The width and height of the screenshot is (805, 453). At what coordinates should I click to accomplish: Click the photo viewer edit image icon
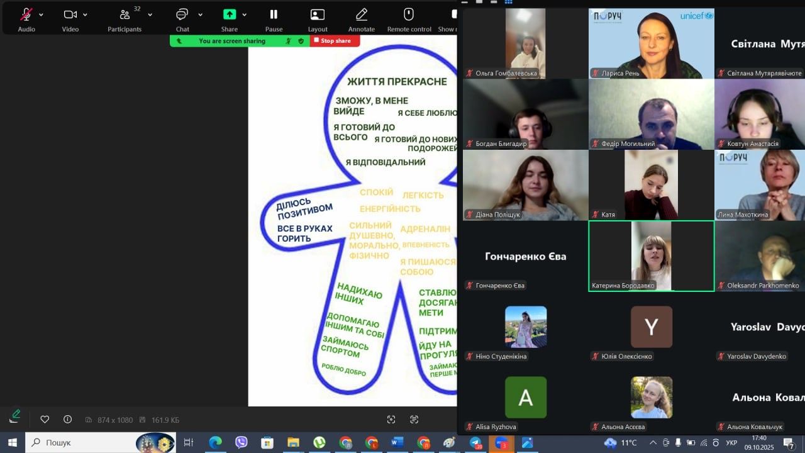(x=16, y=415)
